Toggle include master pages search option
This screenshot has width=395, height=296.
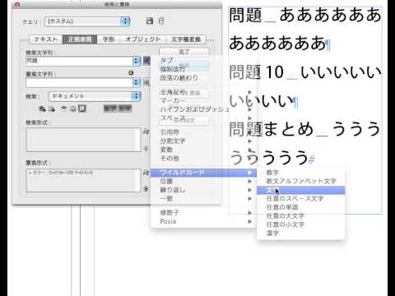(72, 109)
